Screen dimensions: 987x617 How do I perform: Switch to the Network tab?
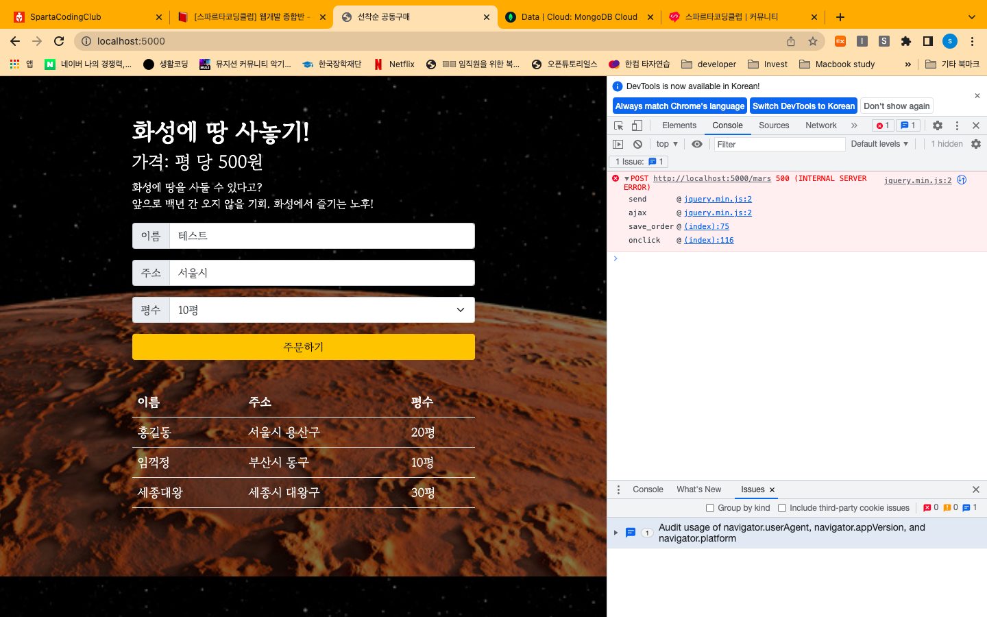[821, 125]
